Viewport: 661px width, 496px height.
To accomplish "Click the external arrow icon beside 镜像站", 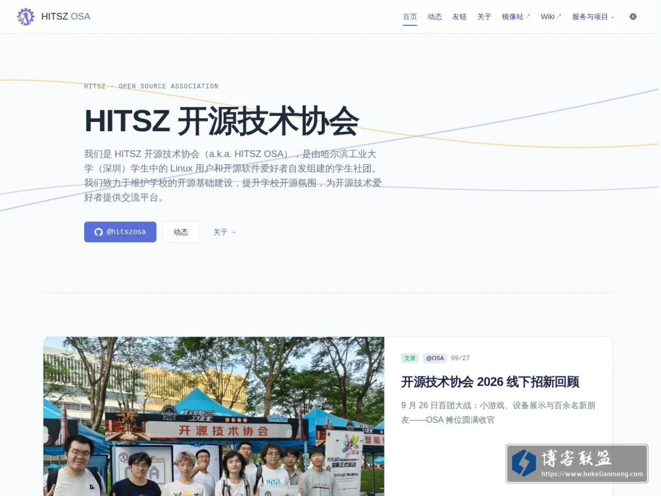I will (528, 17).
